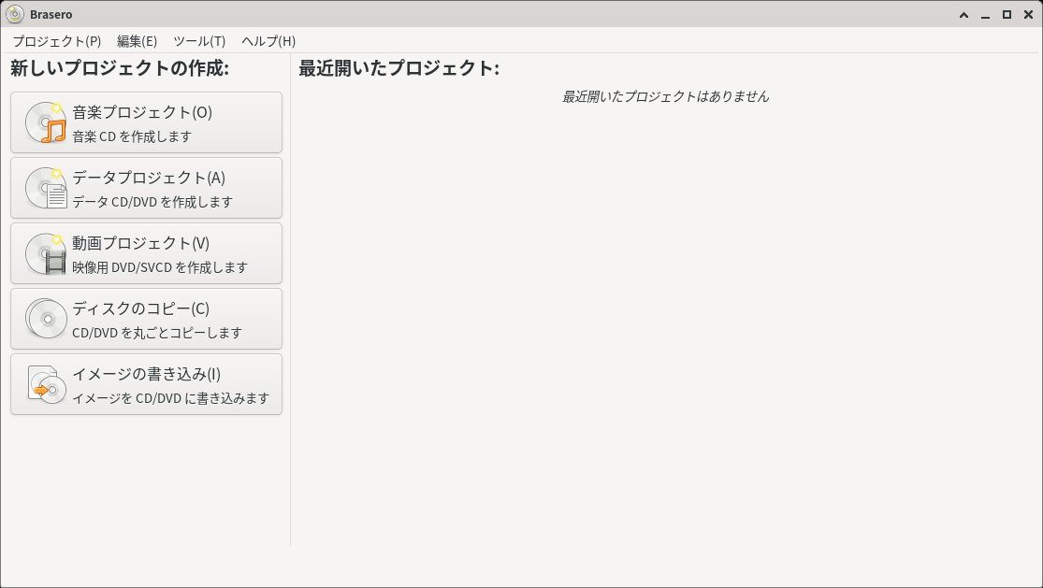The width and height of the screenshot is (1043, 588).
Task: Click the データ CD/DVD を作成します description
Action: 152,202
